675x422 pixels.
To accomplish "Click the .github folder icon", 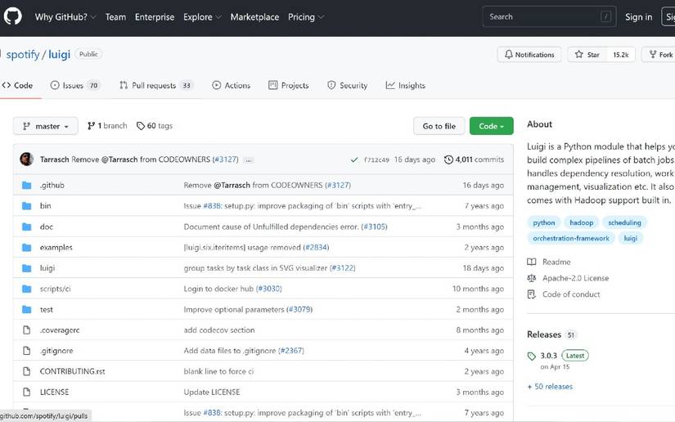I will [27, 186].
